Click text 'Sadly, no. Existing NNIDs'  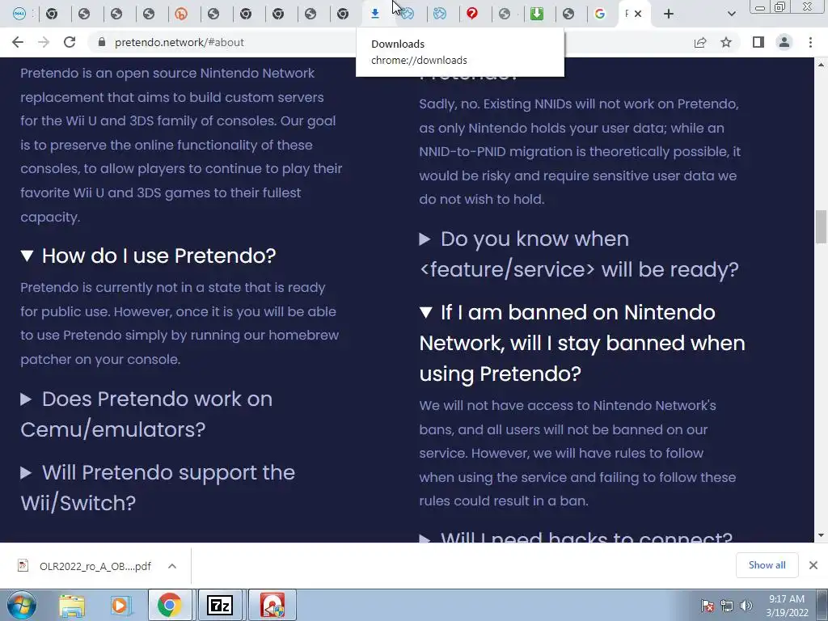[494, 104]
